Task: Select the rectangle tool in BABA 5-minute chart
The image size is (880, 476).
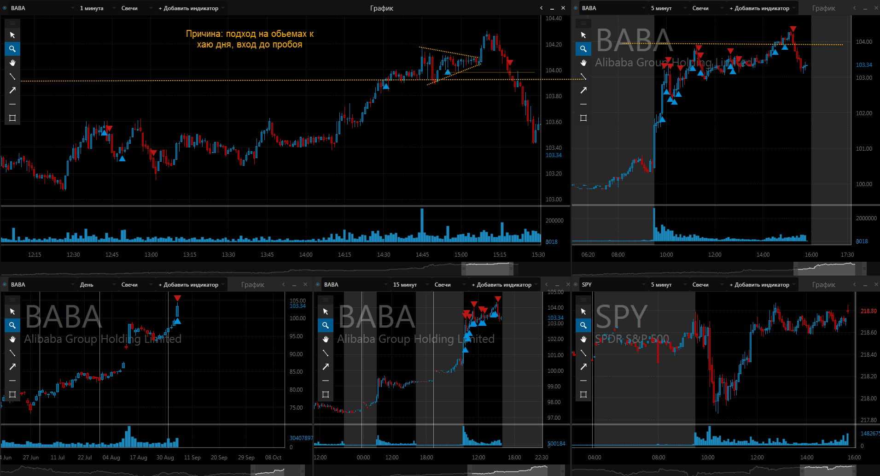Action: coord(583,118)
